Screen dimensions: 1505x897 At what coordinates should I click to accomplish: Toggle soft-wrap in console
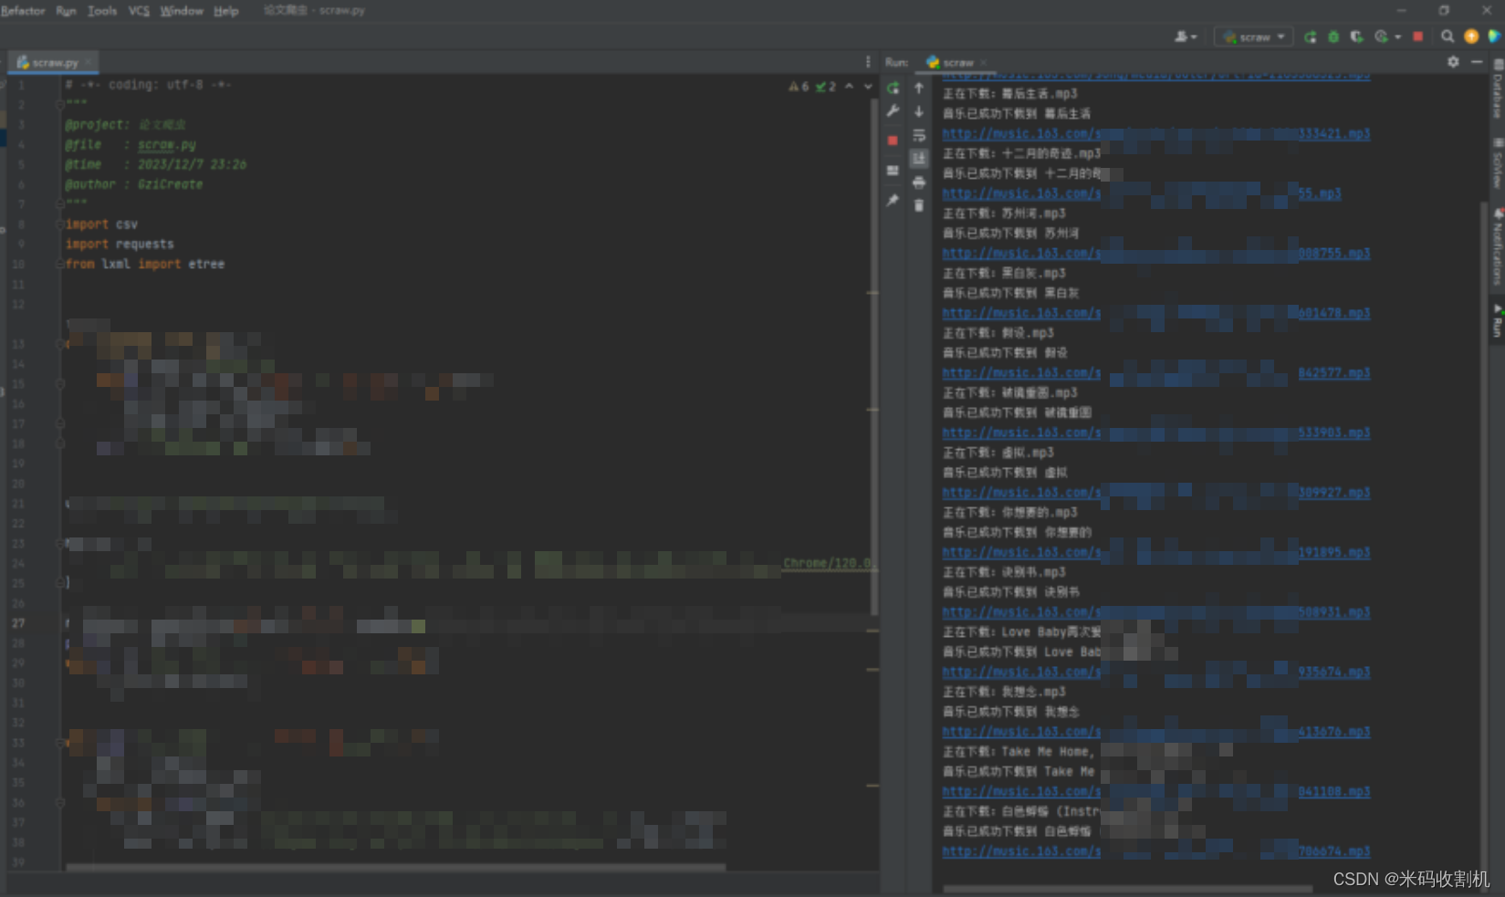919,135
